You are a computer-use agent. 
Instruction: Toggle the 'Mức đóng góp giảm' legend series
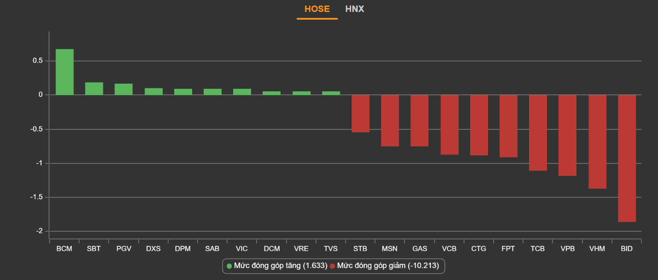pyautogui.click(x=388, y=266)
